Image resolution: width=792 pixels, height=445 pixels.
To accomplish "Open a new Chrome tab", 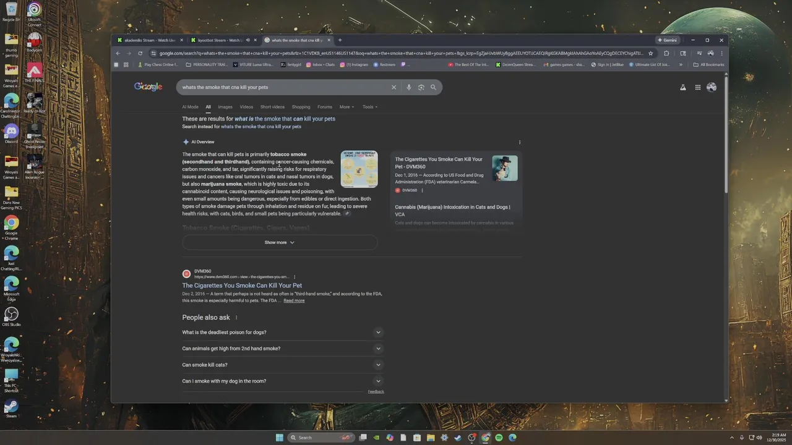I will click(x=340, y=40).
